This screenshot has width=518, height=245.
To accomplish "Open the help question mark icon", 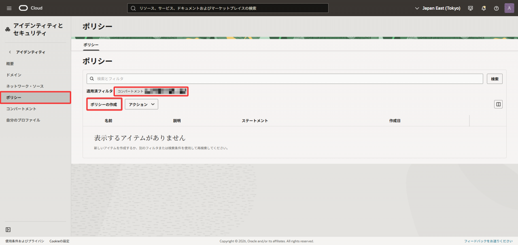I will (x=497, y=8).
